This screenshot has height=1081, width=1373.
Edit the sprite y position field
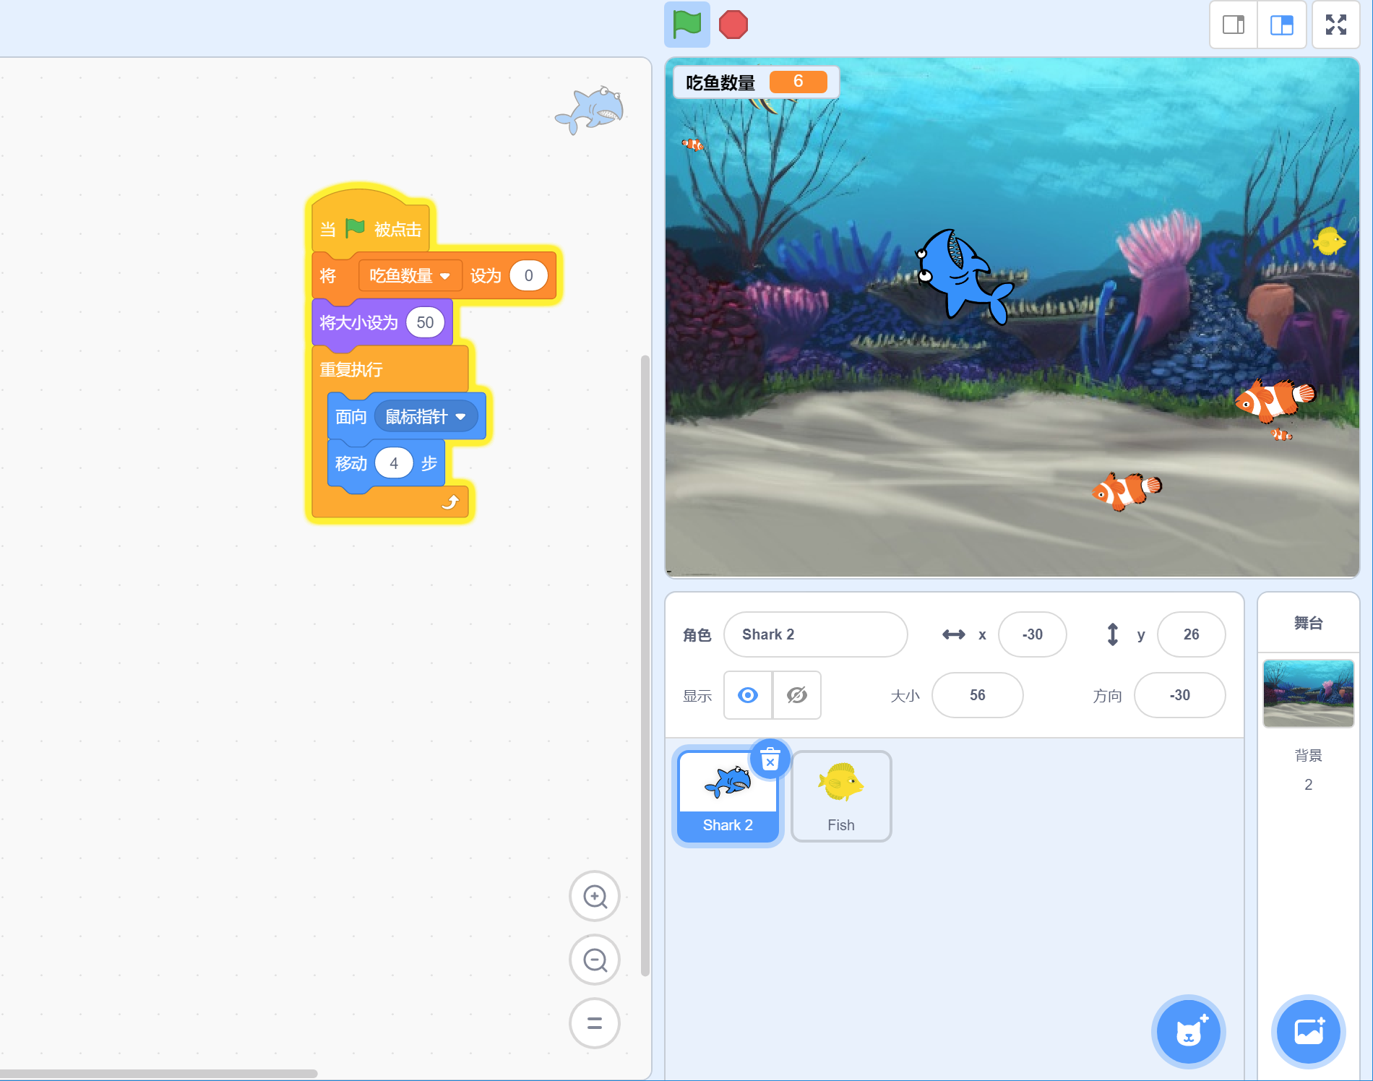[x=1191, y=634]
